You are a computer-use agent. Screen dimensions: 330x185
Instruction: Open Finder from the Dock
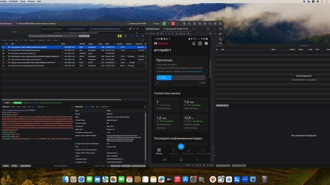pos(65,179)
